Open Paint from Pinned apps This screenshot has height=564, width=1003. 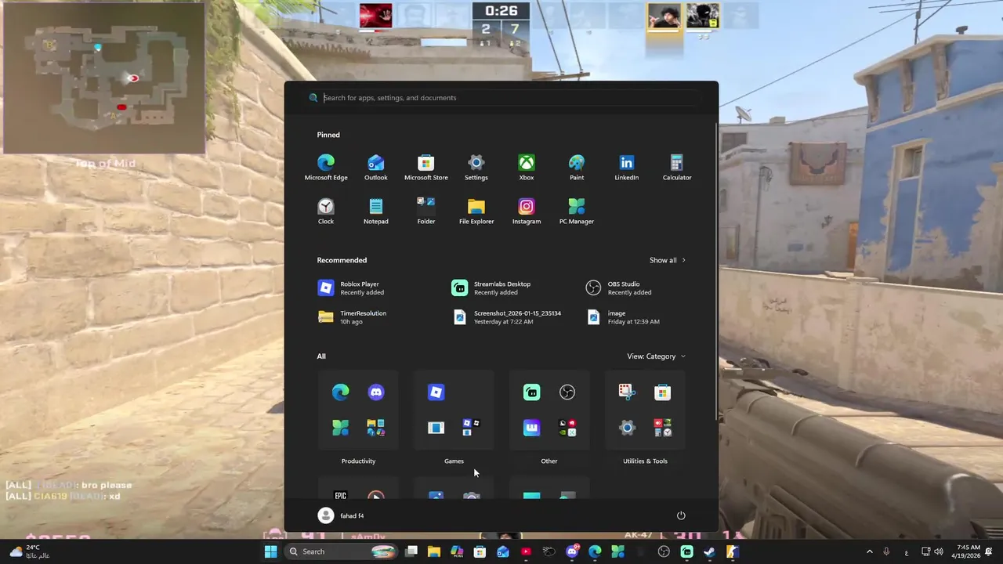tap(577, 168)
